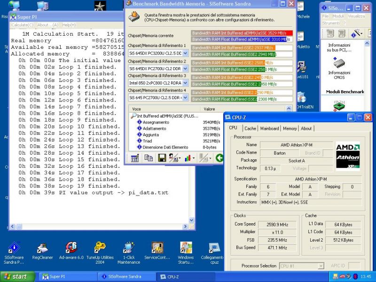Click the Bluetooth tray icon
The height and width of the screenshot is (282, 376).
pyautogui.click(x=355, y=276)
